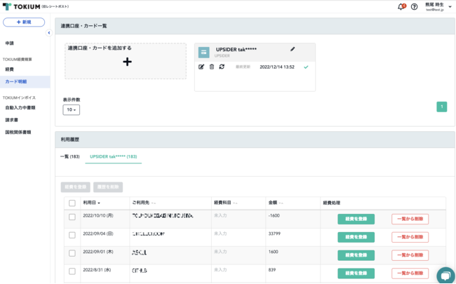
Task: Collapse the sidebar with the chevron
Action: click(49, 33)
